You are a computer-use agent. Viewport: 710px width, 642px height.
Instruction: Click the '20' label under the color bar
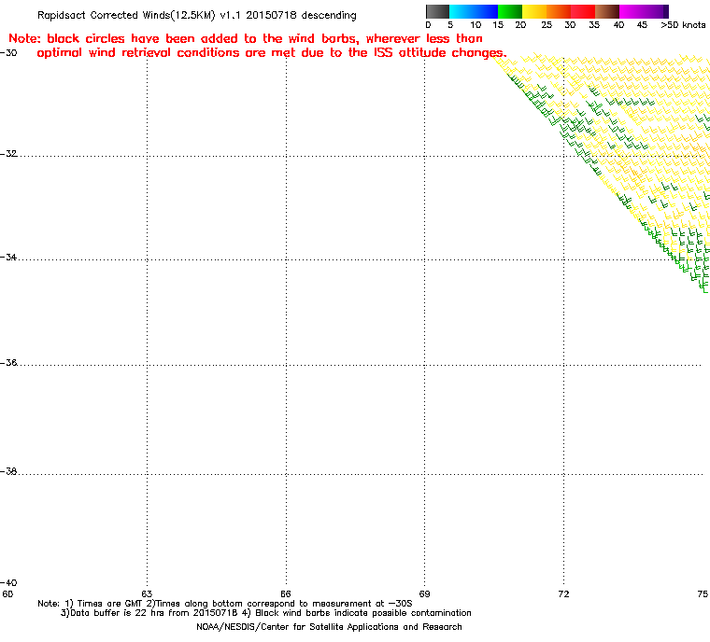pos(520,25)
